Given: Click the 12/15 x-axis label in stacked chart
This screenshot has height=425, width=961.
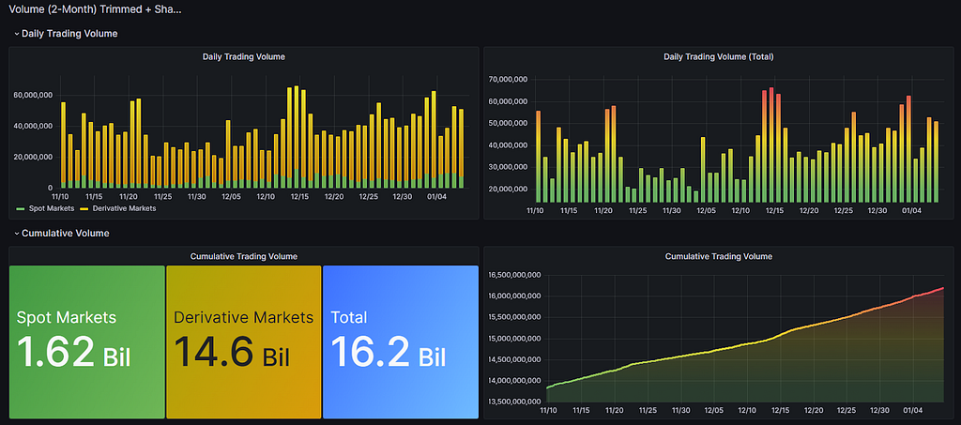Looking at the screenshot, I should (299, 197).
